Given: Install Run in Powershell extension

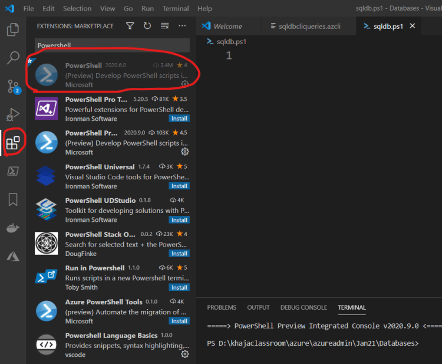Looking at the screenshot, I should tap(179, 287).
